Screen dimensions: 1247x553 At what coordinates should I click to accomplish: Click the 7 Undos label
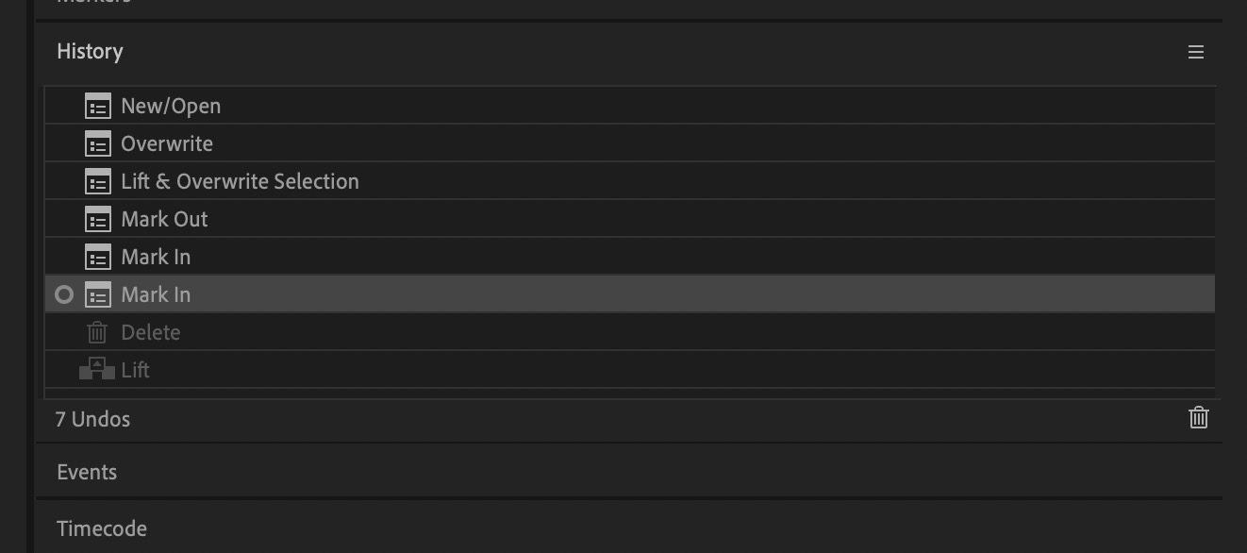tap(92, 419)
